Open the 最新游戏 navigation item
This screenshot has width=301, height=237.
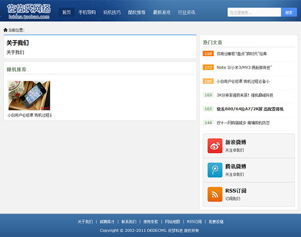pos(162,12)
